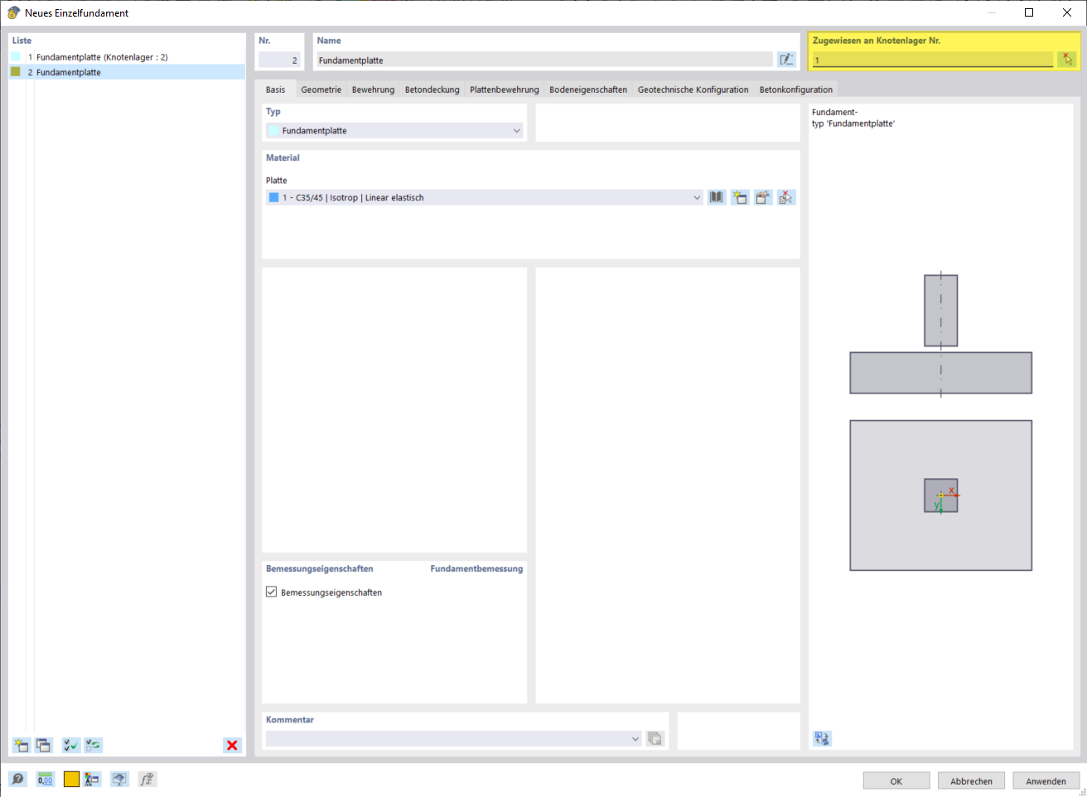Click the fx formula icon

pyautogui.click(x=147, y=780)
